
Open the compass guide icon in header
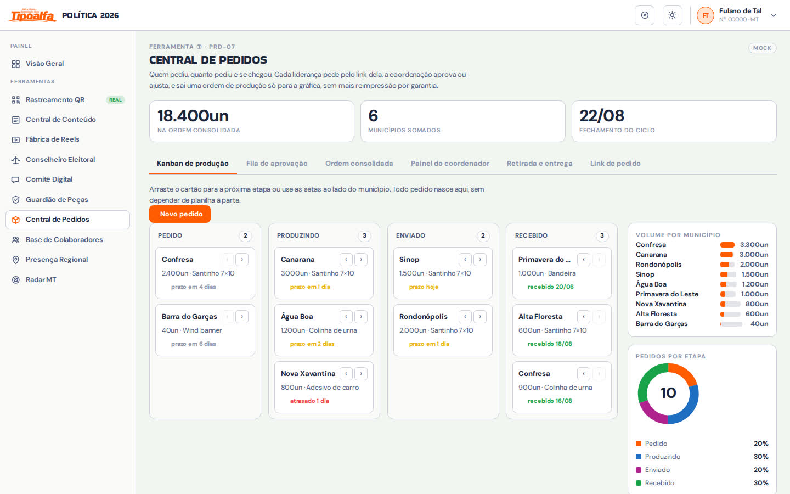tap(645, 15)
